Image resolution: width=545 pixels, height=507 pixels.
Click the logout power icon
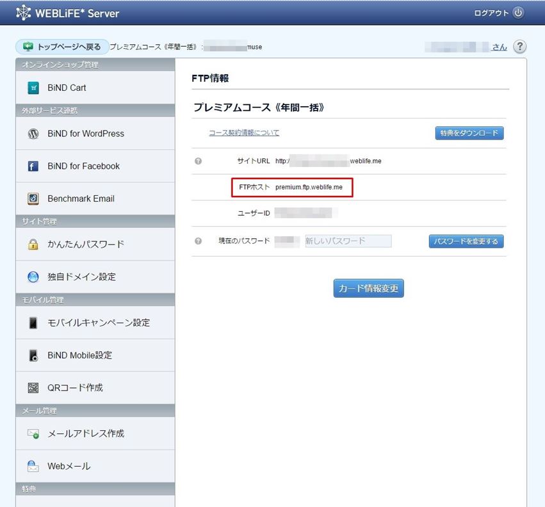[x=518, y=13]
